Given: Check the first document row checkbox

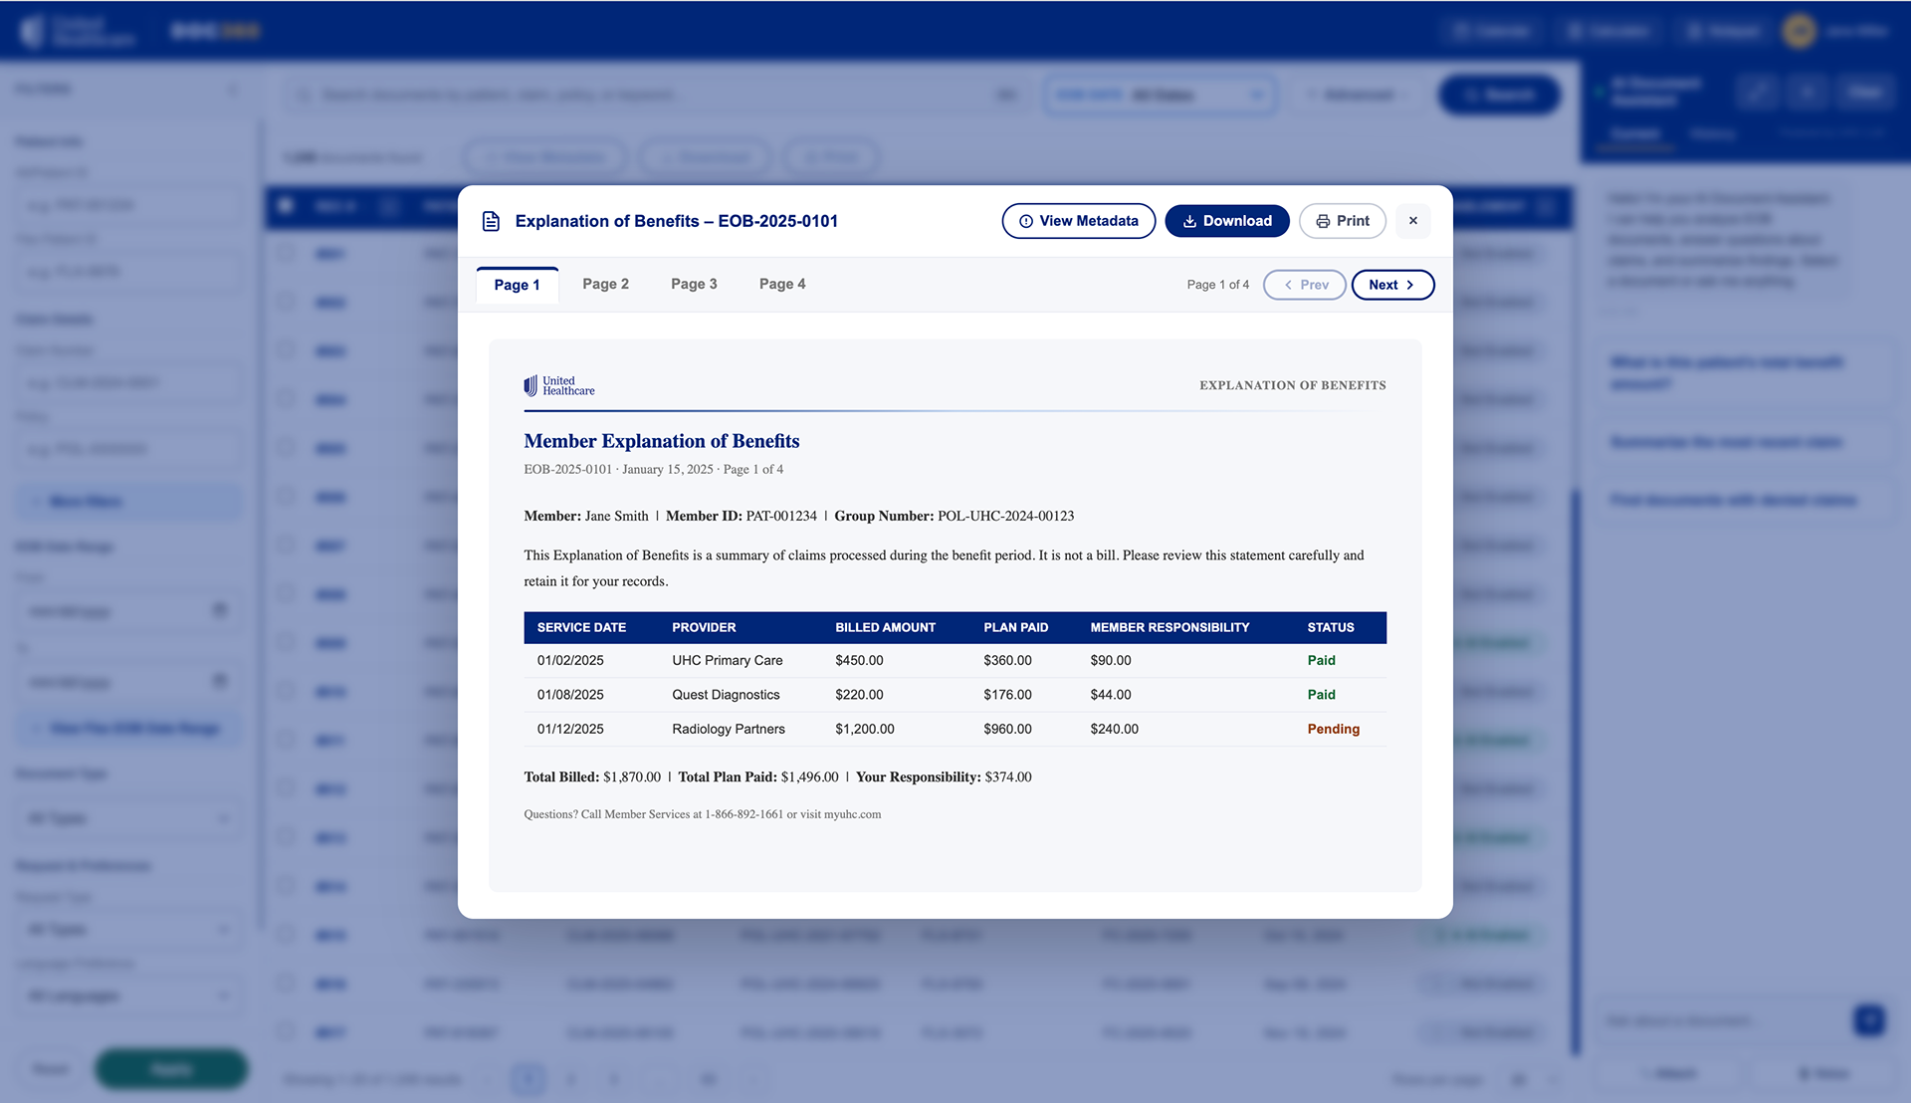Looking at the screenshot, I should tap(286, 254).
